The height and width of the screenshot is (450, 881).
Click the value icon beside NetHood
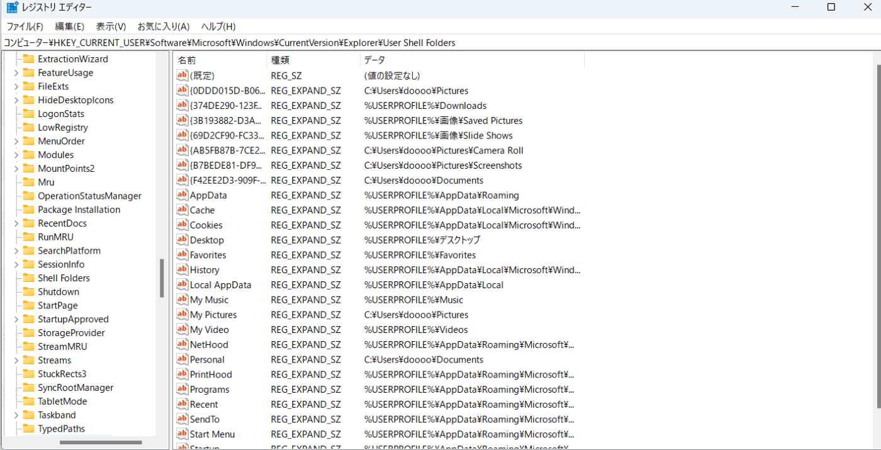pyautogui.click(x=182, y=344)
